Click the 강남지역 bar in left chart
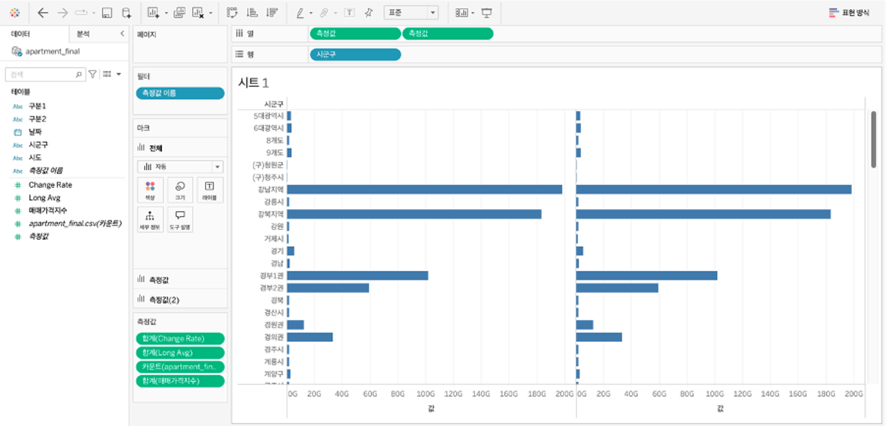Image resolution: width=887 pixels, height=426 pixels. [x=425, y=189]
